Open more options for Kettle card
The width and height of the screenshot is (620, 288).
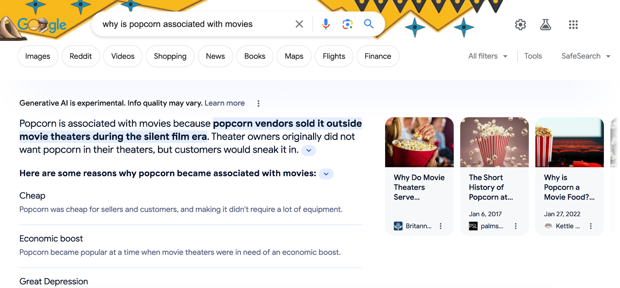pos(591,226)
